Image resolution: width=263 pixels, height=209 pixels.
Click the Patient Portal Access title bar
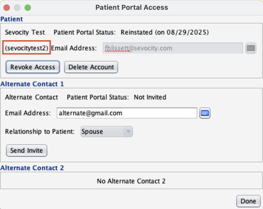click(x=131, y=7)
